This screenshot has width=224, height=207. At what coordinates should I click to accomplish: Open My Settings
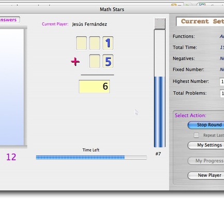206,145
